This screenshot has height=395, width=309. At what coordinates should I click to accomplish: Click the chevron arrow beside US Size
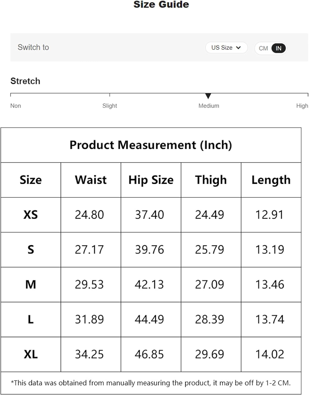click(238, 48)
